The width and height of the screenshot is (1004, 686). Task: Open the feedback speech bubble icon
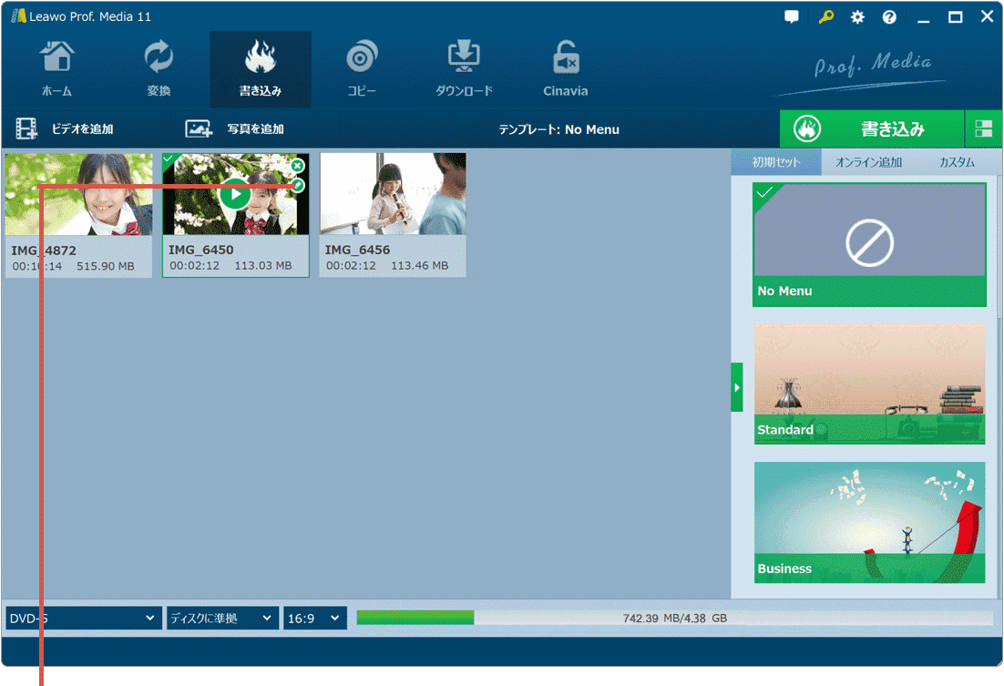click(792, 17)
